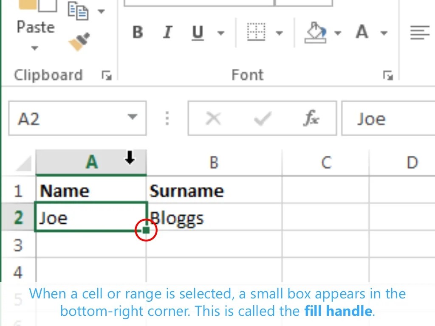Apply italic formatting

167,33
